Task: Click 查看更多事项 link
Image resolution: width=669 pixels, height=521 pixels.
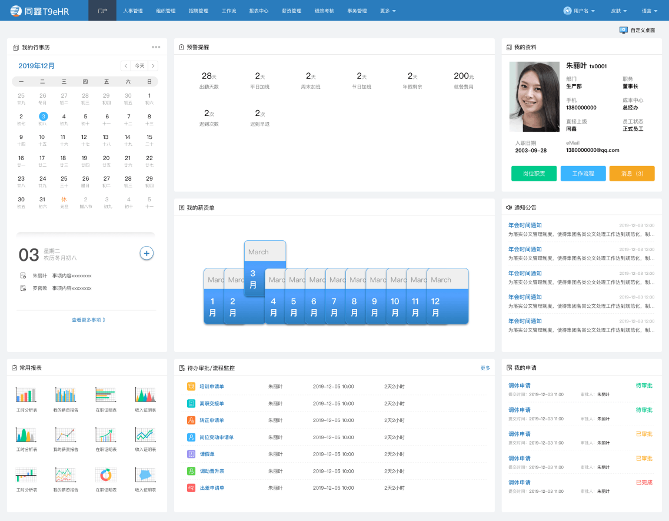Action: pyautogui.click(x=88, y=320)
